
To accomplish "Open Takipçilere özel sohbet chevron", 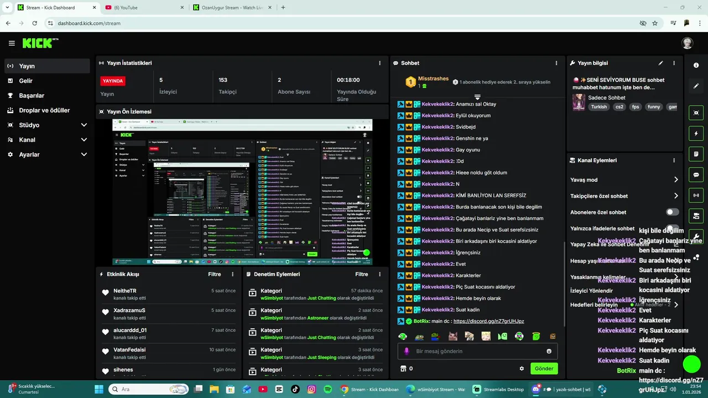I will (676, 196).
